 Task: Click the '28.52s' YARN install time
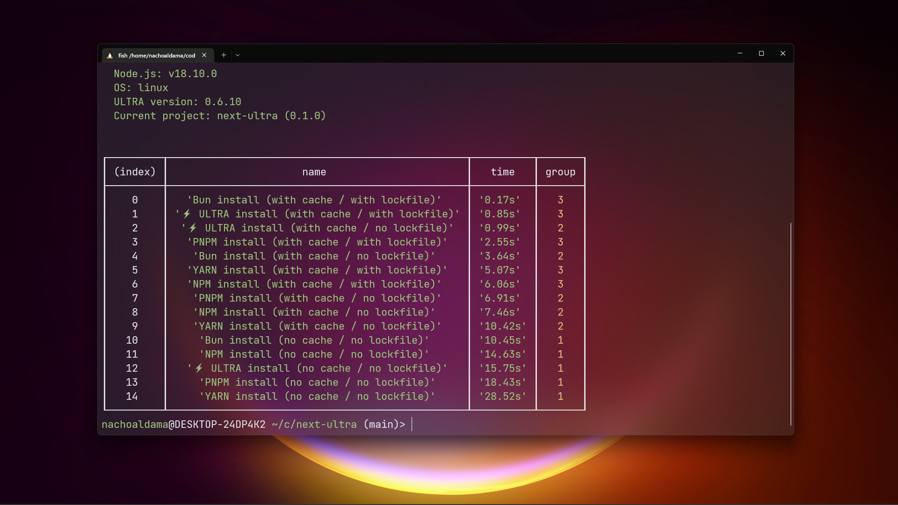click(502, 397)
